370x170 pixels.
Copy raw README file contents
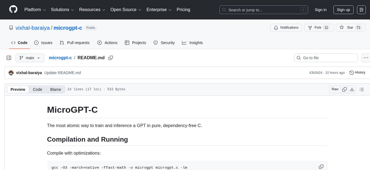point(344,89)
